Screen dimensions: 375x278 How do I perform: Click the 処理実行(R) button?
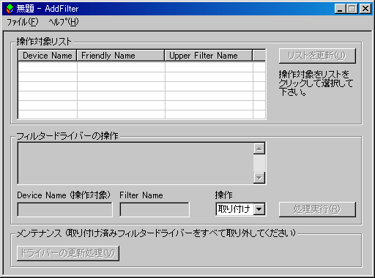click(x=317, y=209)
